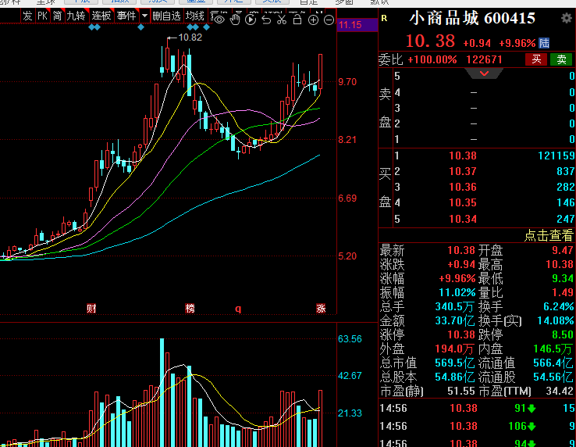Click the 振幅 value 11.02%
This screenshot has height=447, width=576.
(x=457, y=292)
